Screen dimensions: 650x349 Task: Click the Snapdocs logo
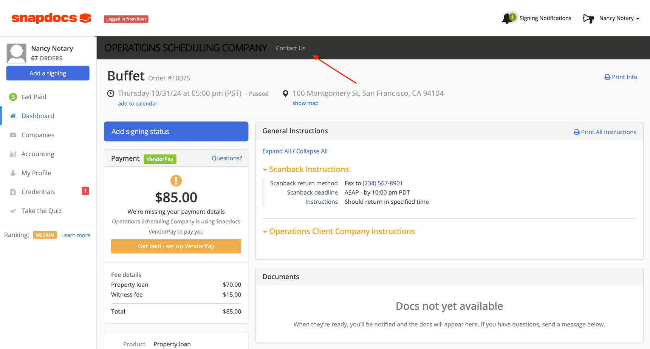pos(51,18)
